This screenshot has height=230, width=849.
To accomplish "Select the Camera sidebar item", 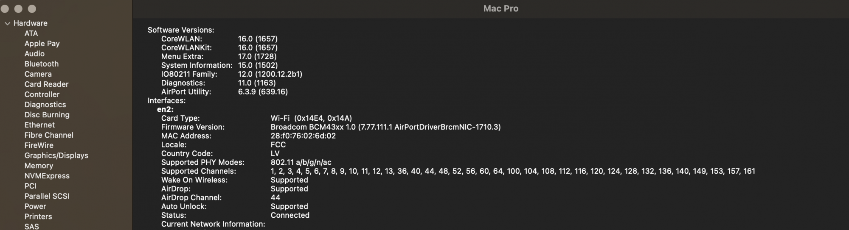I will point(38,74).
